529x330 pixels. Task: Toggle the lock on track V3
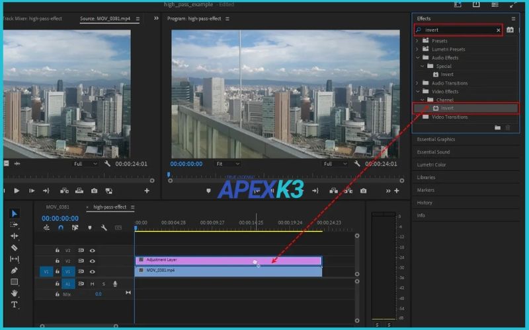[x=58, y=251]
